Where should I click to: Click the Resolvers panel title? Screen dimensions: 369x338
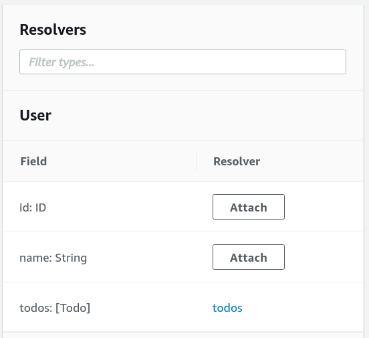(53, 29)
